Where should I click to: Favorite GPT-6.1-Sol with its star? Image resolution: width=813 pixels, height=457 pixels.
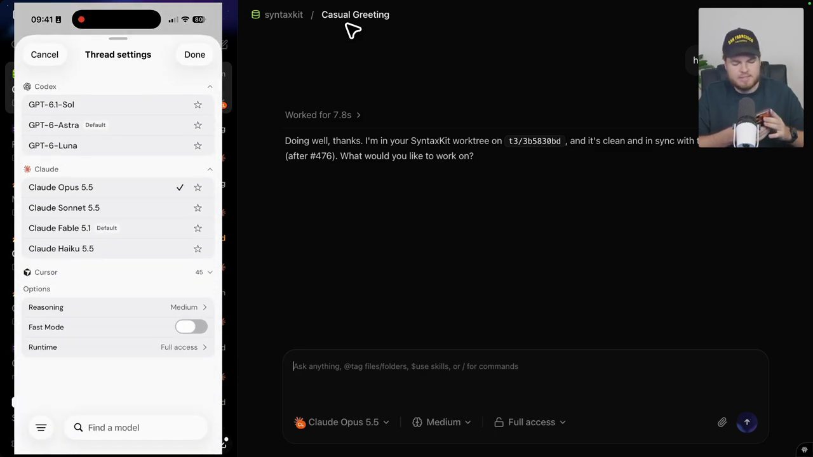[198, 105]
